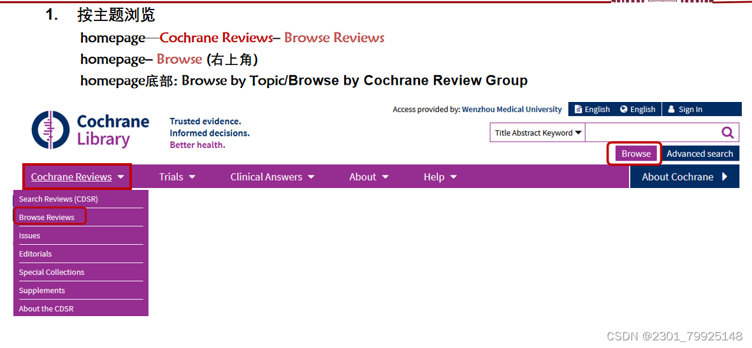Viewport: 752px width, 348px height.
Task: Open the Title Abstract Keyword dropdown
Action: tap(538, 133)
